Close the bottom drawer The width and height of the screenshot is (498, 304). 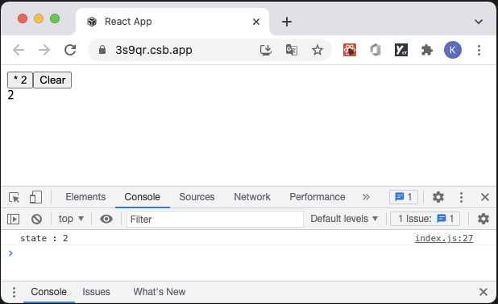click(x=483, y=292)
